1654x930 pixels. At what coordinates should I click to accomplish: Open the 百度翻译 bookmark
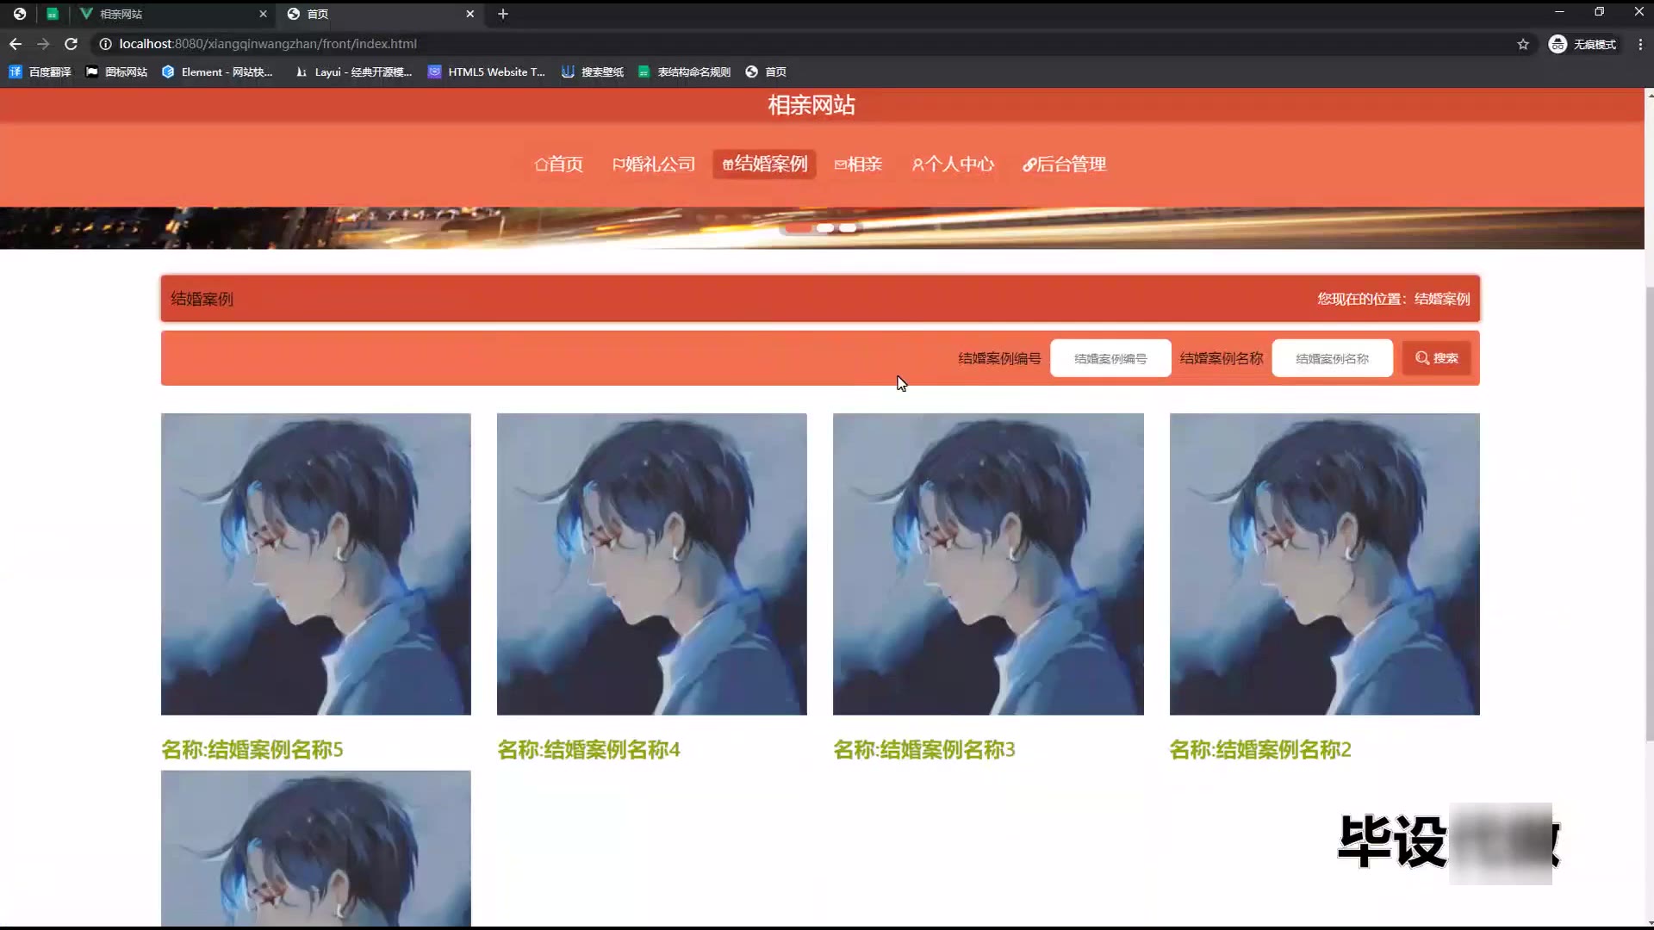pos(40,72)
